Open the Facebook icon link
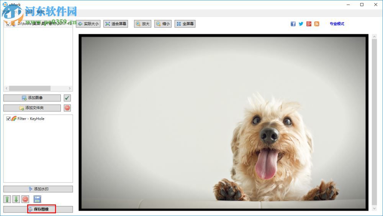 pyautogui.click(x=293, y=24)
